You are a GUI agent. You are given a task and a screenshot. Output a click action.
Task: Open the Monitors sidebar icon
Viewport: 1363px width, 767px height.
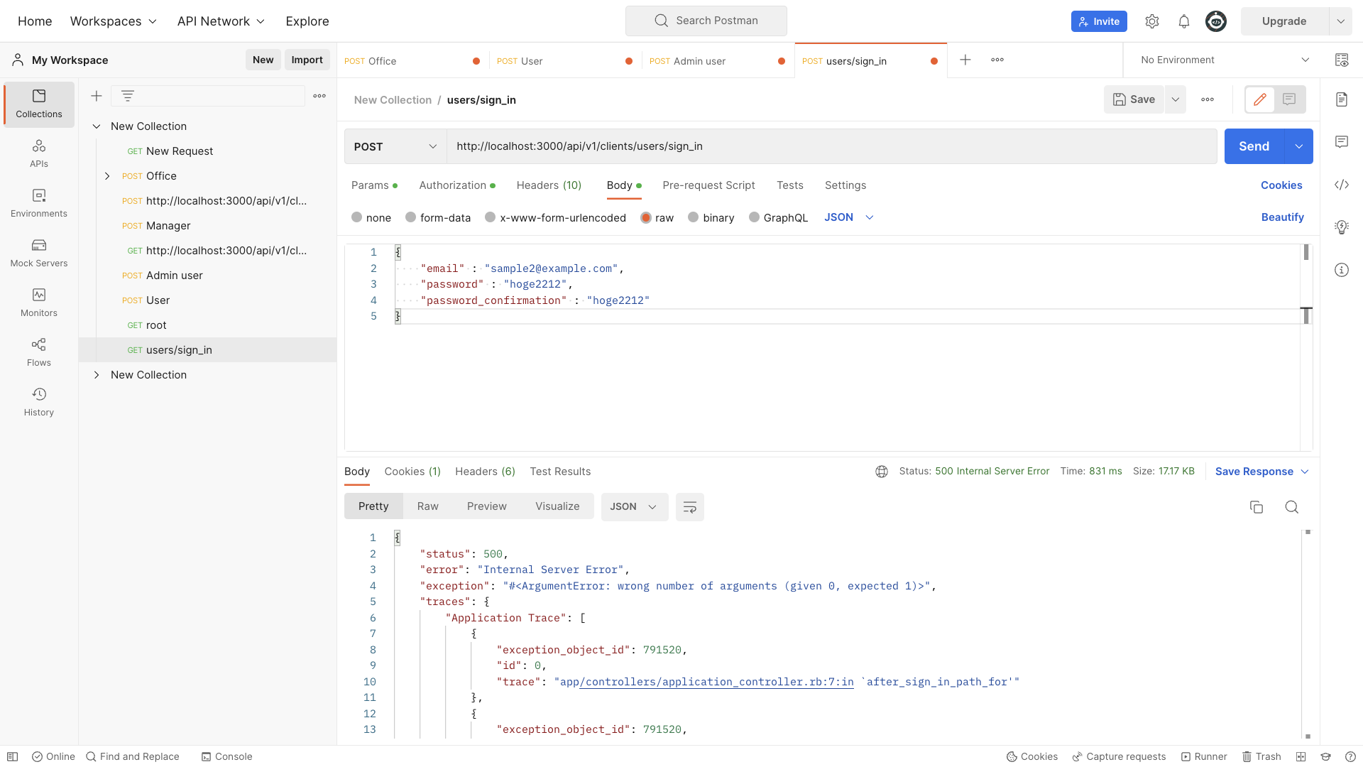pyautogui.click(x=39, y=303)
